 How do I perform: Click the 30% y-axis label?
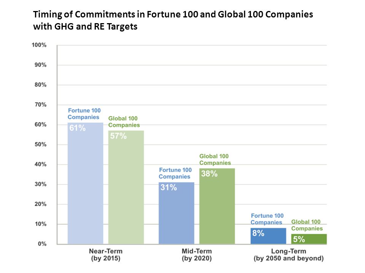(41, 184)
